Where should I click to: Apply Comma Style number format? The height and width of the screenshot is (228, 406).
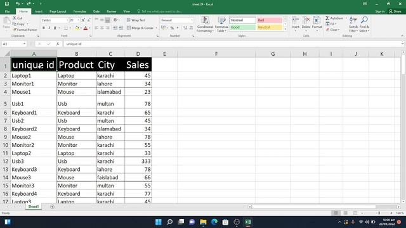[x=178, y=28]
